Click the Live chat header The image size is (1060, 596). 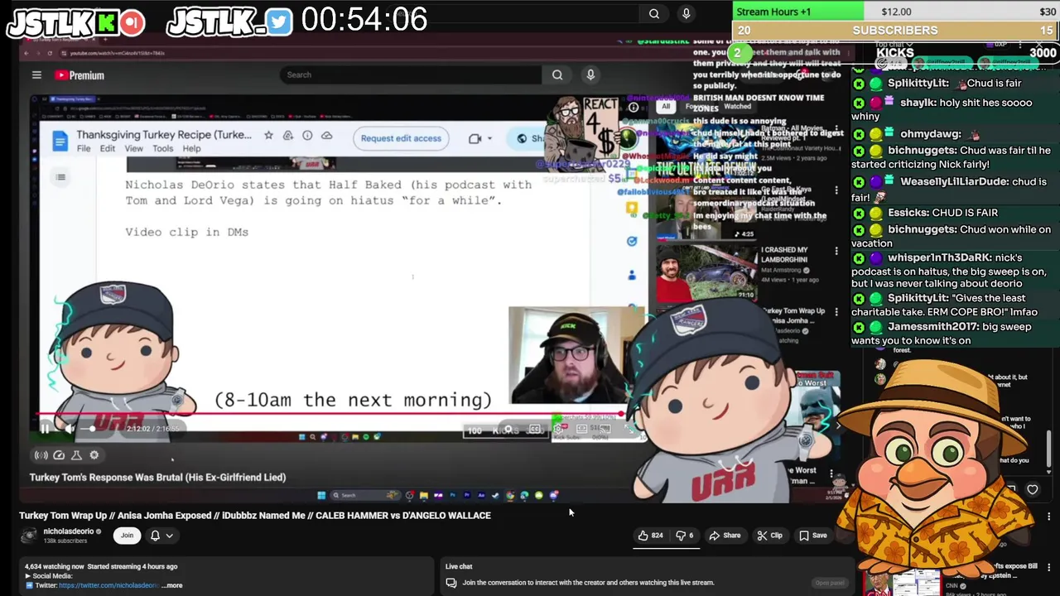point(459,566)
